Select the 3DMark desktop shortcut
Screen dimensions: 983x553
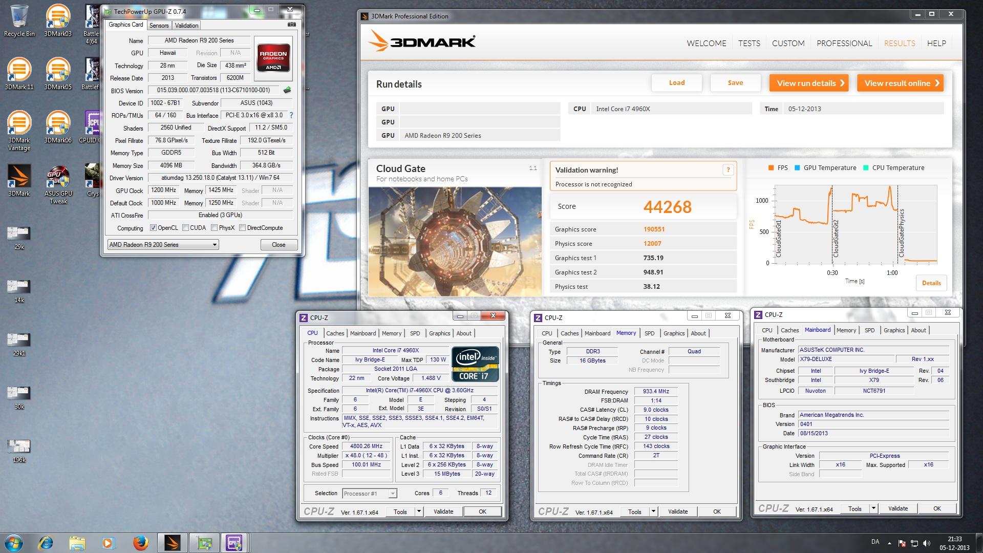[x=19, y=181]
